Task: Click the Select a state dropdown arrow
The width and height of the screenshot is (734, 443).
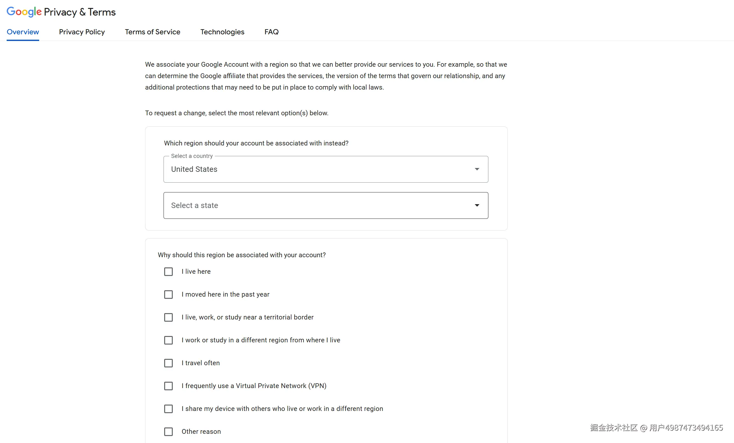Action: pos(477,205)
